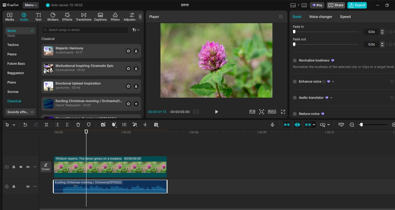Screen dimensions: 395x210
Task: Click the song search input field
Action: coord(85,30)
